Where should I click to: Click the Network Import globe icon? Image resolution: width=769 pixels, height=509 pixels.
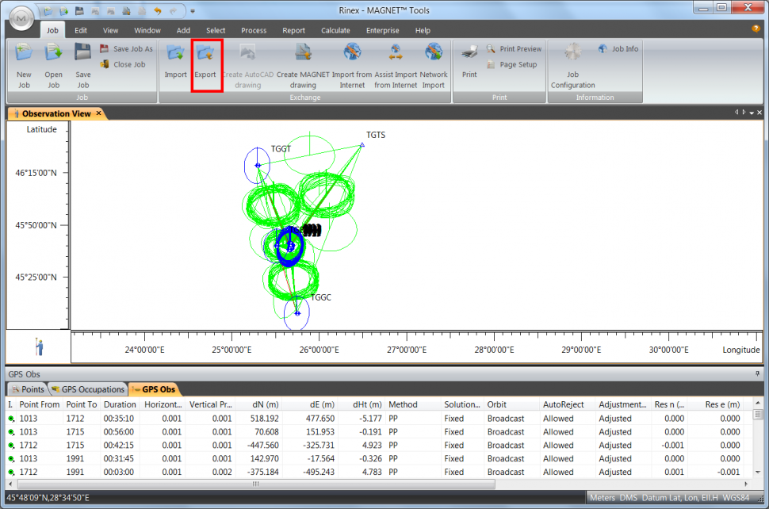[x=434, y=52]
